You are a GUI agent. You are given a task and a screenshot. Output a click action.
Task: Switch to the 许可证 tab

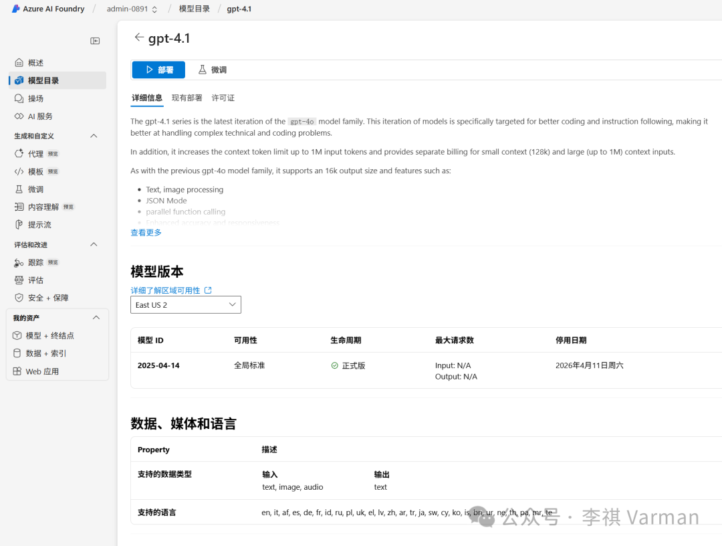223,98
